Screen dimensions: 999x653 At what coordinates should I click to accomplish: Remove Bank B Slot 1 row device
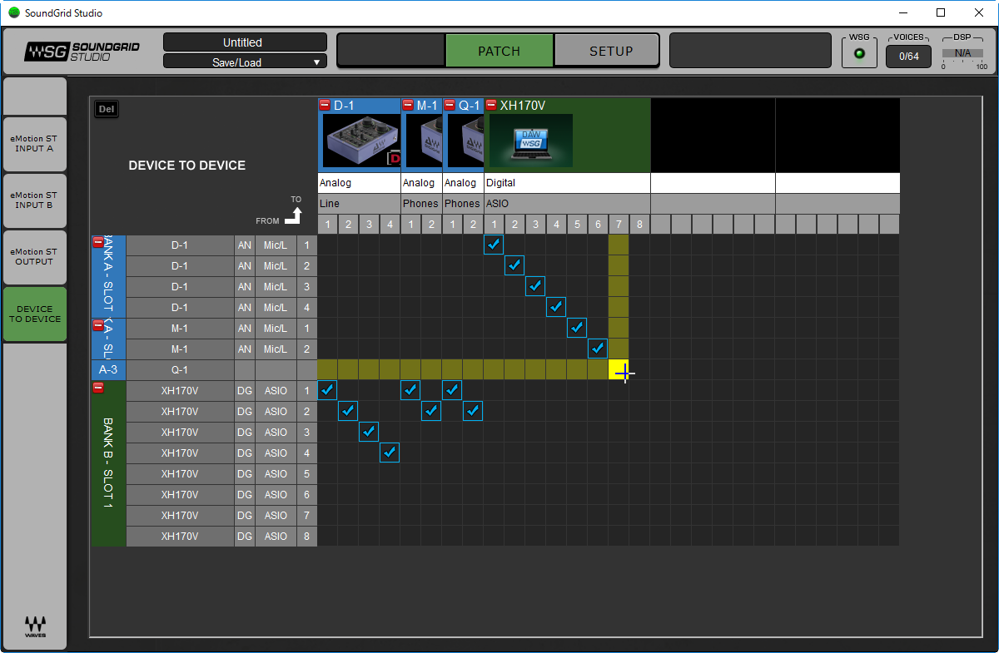coord(98,388)
